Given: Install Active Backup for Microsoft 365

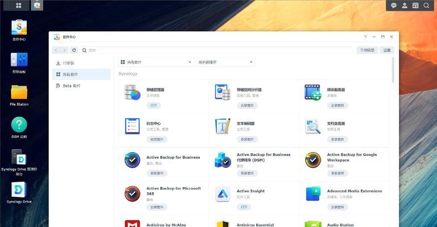Looking at the screenshot, I should coord(157,207).
